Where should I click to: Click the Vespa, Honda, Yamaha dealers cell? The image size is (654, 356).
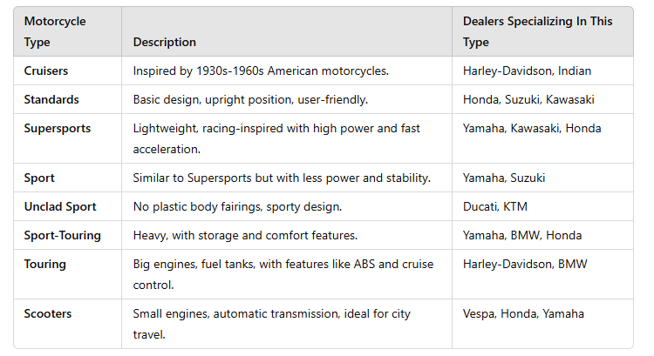(x=523, y=313)
